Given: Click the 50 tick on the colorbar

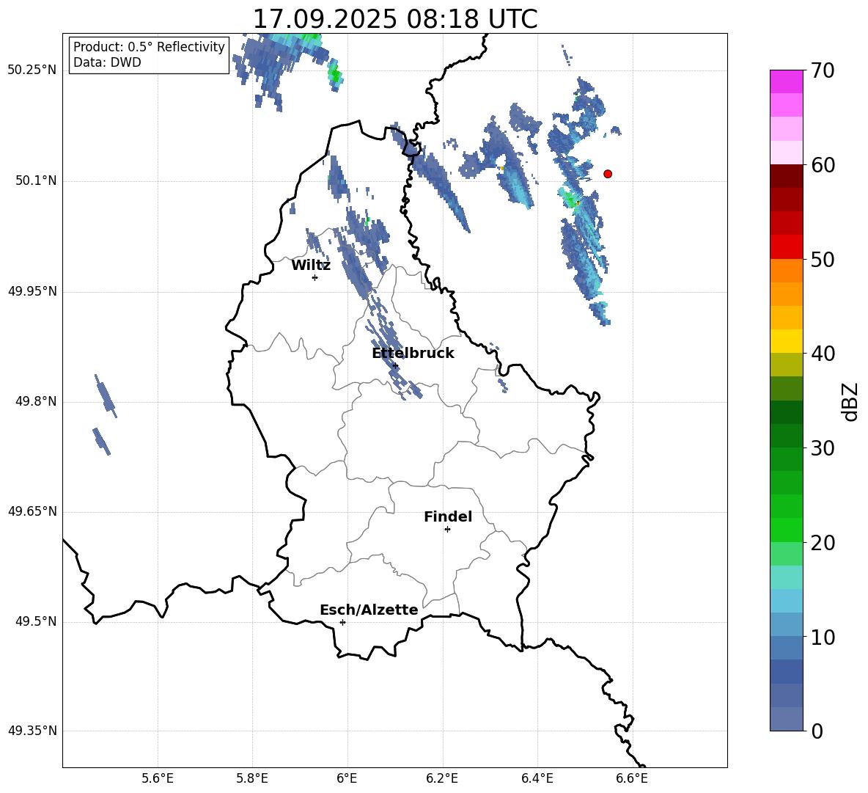Looking at the screenshot, I should coord(823,260).
